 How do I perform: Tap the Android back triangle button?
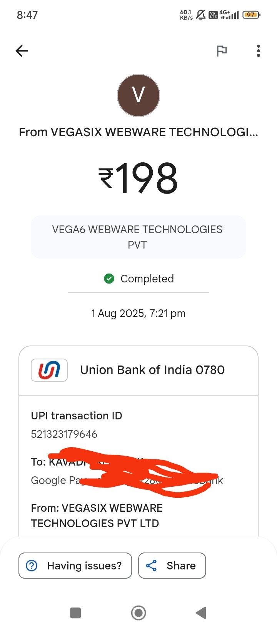coord(201,613)
